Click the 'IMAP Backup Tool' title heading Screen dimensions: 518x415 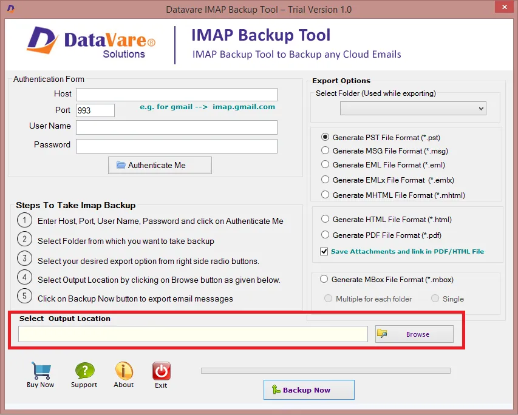(261, 35)
